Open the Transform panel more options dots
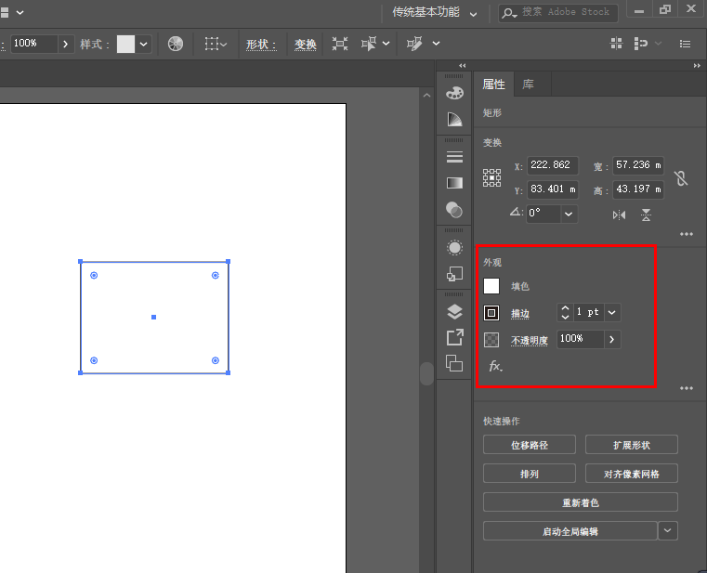This screenshot has height=573, width=707. (687, 234)
